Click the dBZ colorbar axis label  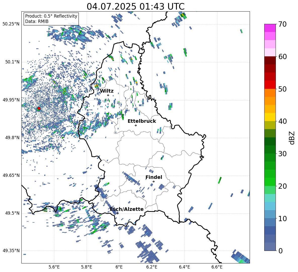point(292,138)
